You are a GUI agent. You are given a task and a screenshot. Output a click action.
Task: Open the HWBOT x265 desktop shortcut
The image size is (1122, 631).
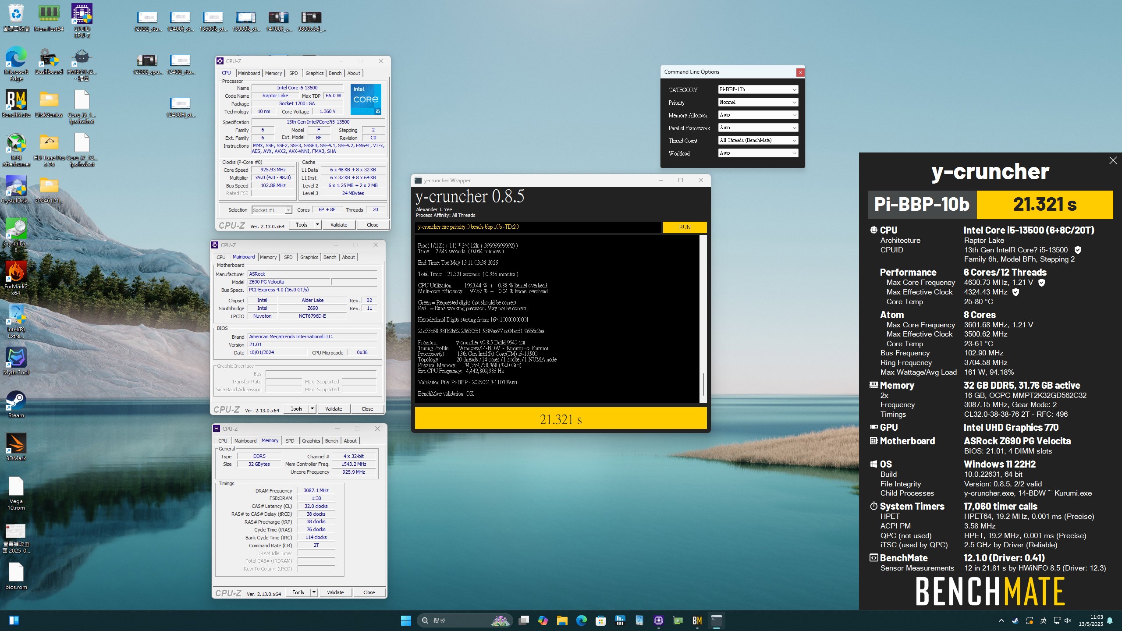pos(82,64)
